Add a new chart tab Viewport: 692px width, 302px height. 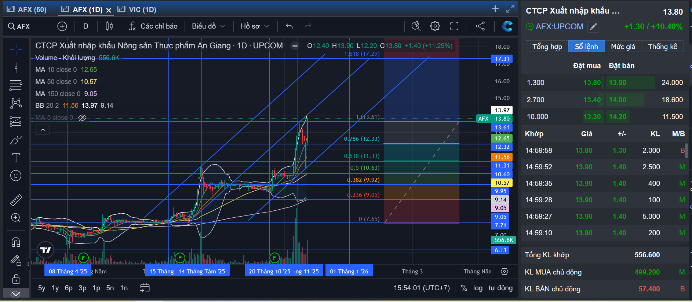(495, 9)
